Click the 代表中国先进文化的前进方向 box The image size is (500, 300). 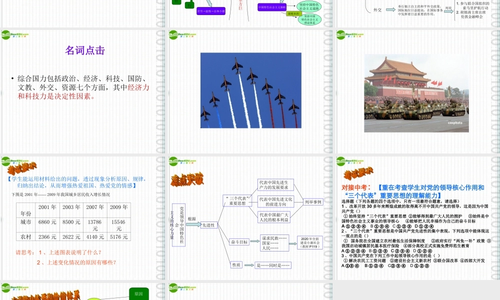275,201
